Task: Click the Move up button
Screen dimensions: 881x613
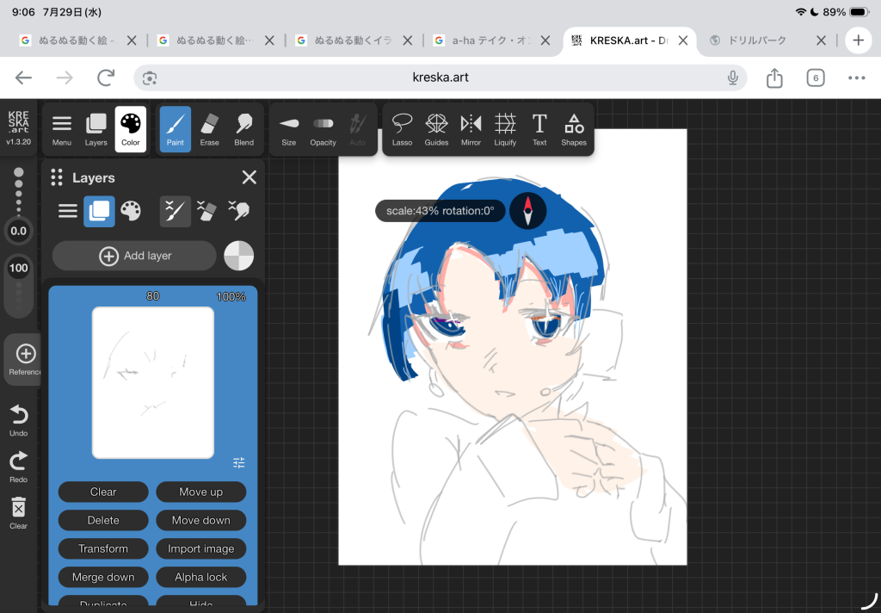Action: pos(201,492)
